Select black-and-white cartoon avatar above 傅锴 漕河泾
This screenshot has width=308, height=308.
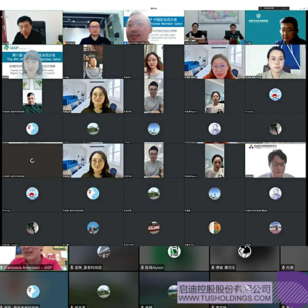click(245, 251)
